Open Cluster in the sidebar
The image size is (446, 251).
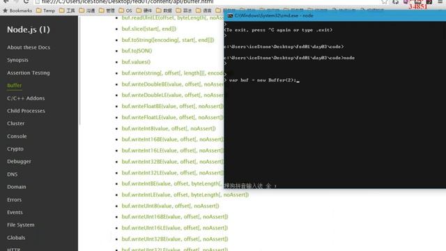click(x=15, y=123)
